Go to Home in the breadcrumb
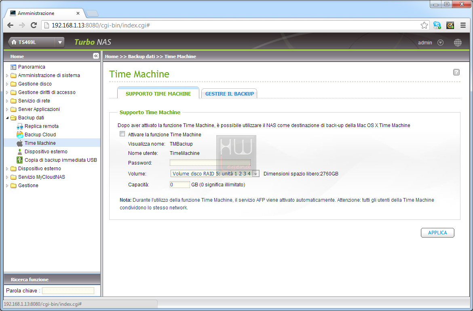Image resolution: width=473 pixels, height=311 pixels. 112,56
